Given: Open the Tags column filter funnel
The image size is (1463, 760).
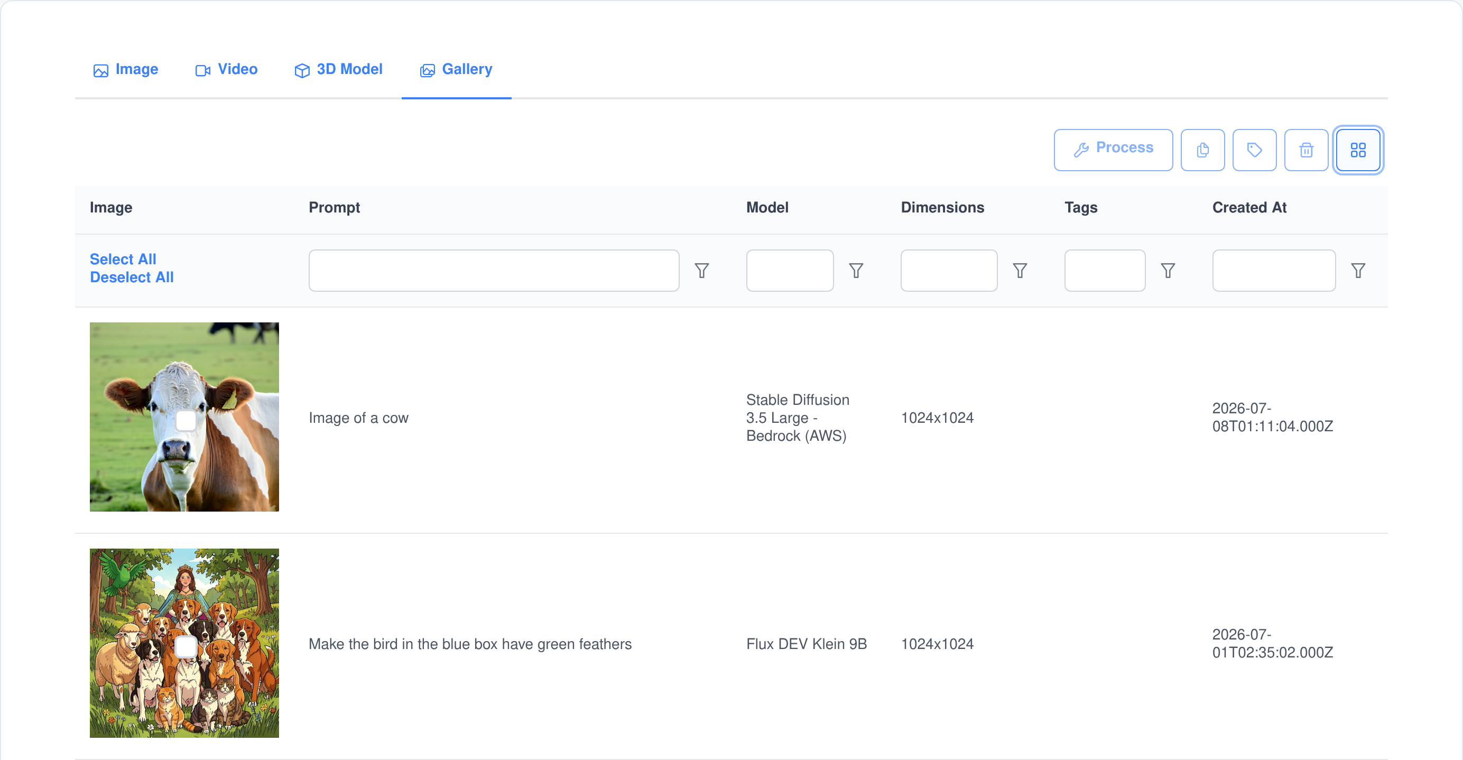Looking at the screenshot, I should (x=1168, y=271).
